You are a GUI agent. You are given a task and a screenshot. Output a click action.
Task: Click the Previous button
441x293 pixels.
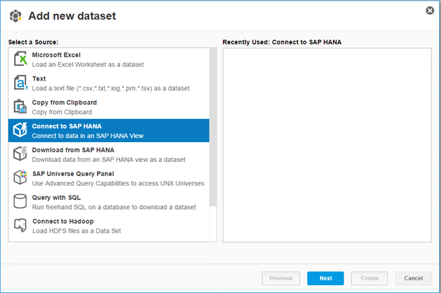click(x=281, y=278)
